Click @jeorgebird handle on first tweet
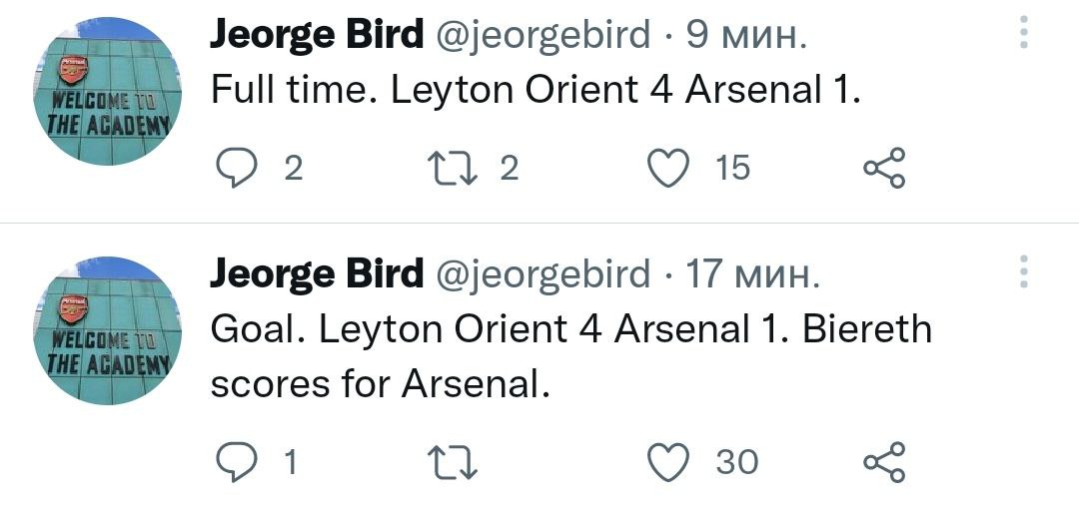The image size is (1079, 518). coord(543,36)
